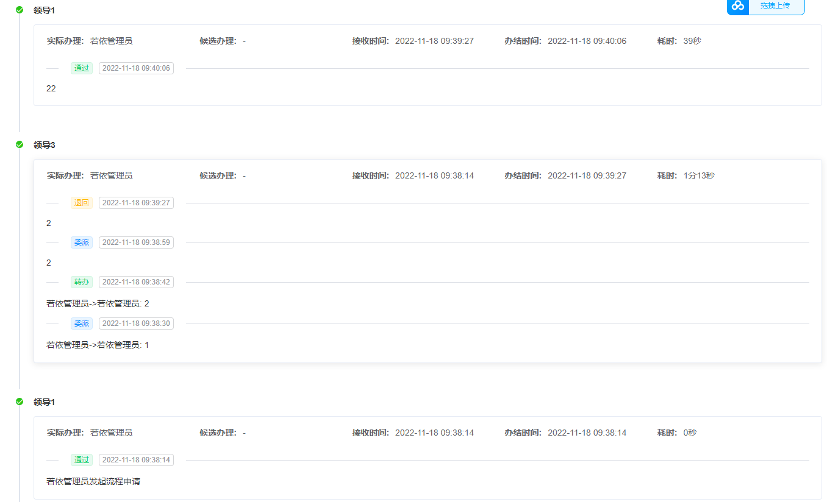Screen dimensions: 827x502
Task: Select the 领导3 step title
Action: coord(44,145)
